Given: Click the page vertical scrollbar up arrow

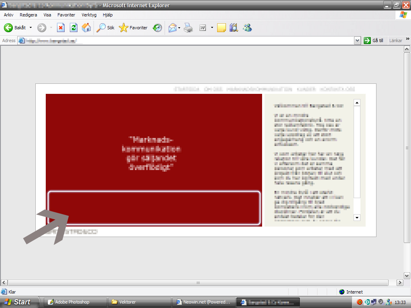Looking at the screenshot, I should 407,49.
